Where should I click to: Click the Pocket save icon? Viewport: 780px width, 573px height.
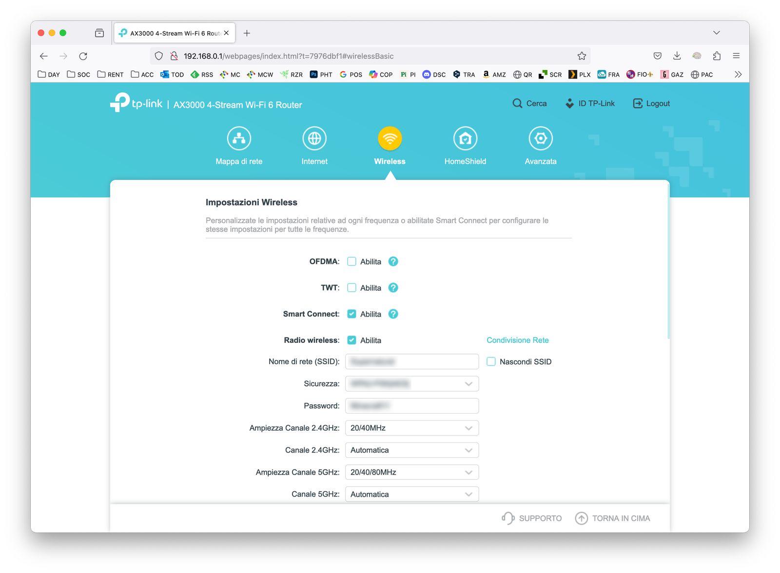658,56
